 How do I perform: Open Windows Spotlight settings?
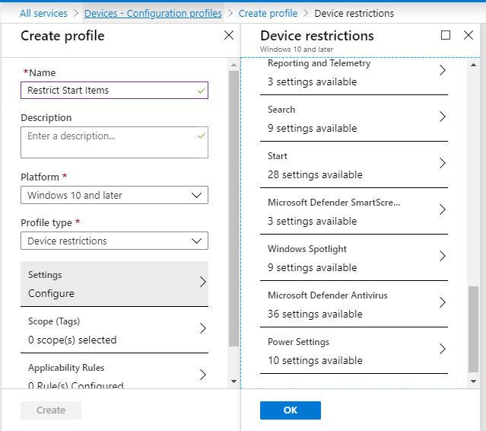[354, 258]
